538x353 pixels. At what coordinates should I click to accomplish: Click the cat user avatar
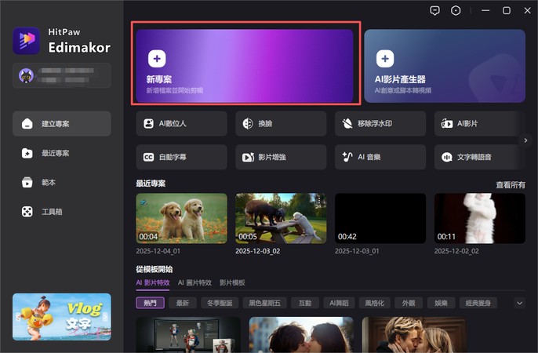(26, 75)
